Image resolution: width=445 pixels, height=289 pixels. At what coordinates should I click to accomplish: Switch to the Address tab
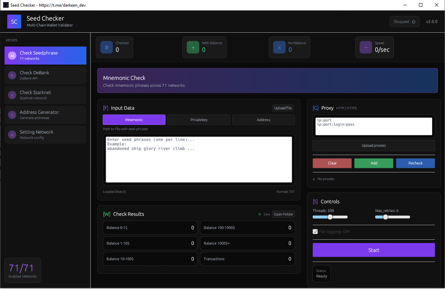(x=263, y=119)
